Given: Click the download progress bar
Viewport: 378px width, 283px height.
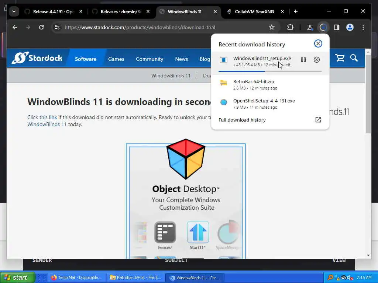Looking at the screenshot, I should point(270,71).
